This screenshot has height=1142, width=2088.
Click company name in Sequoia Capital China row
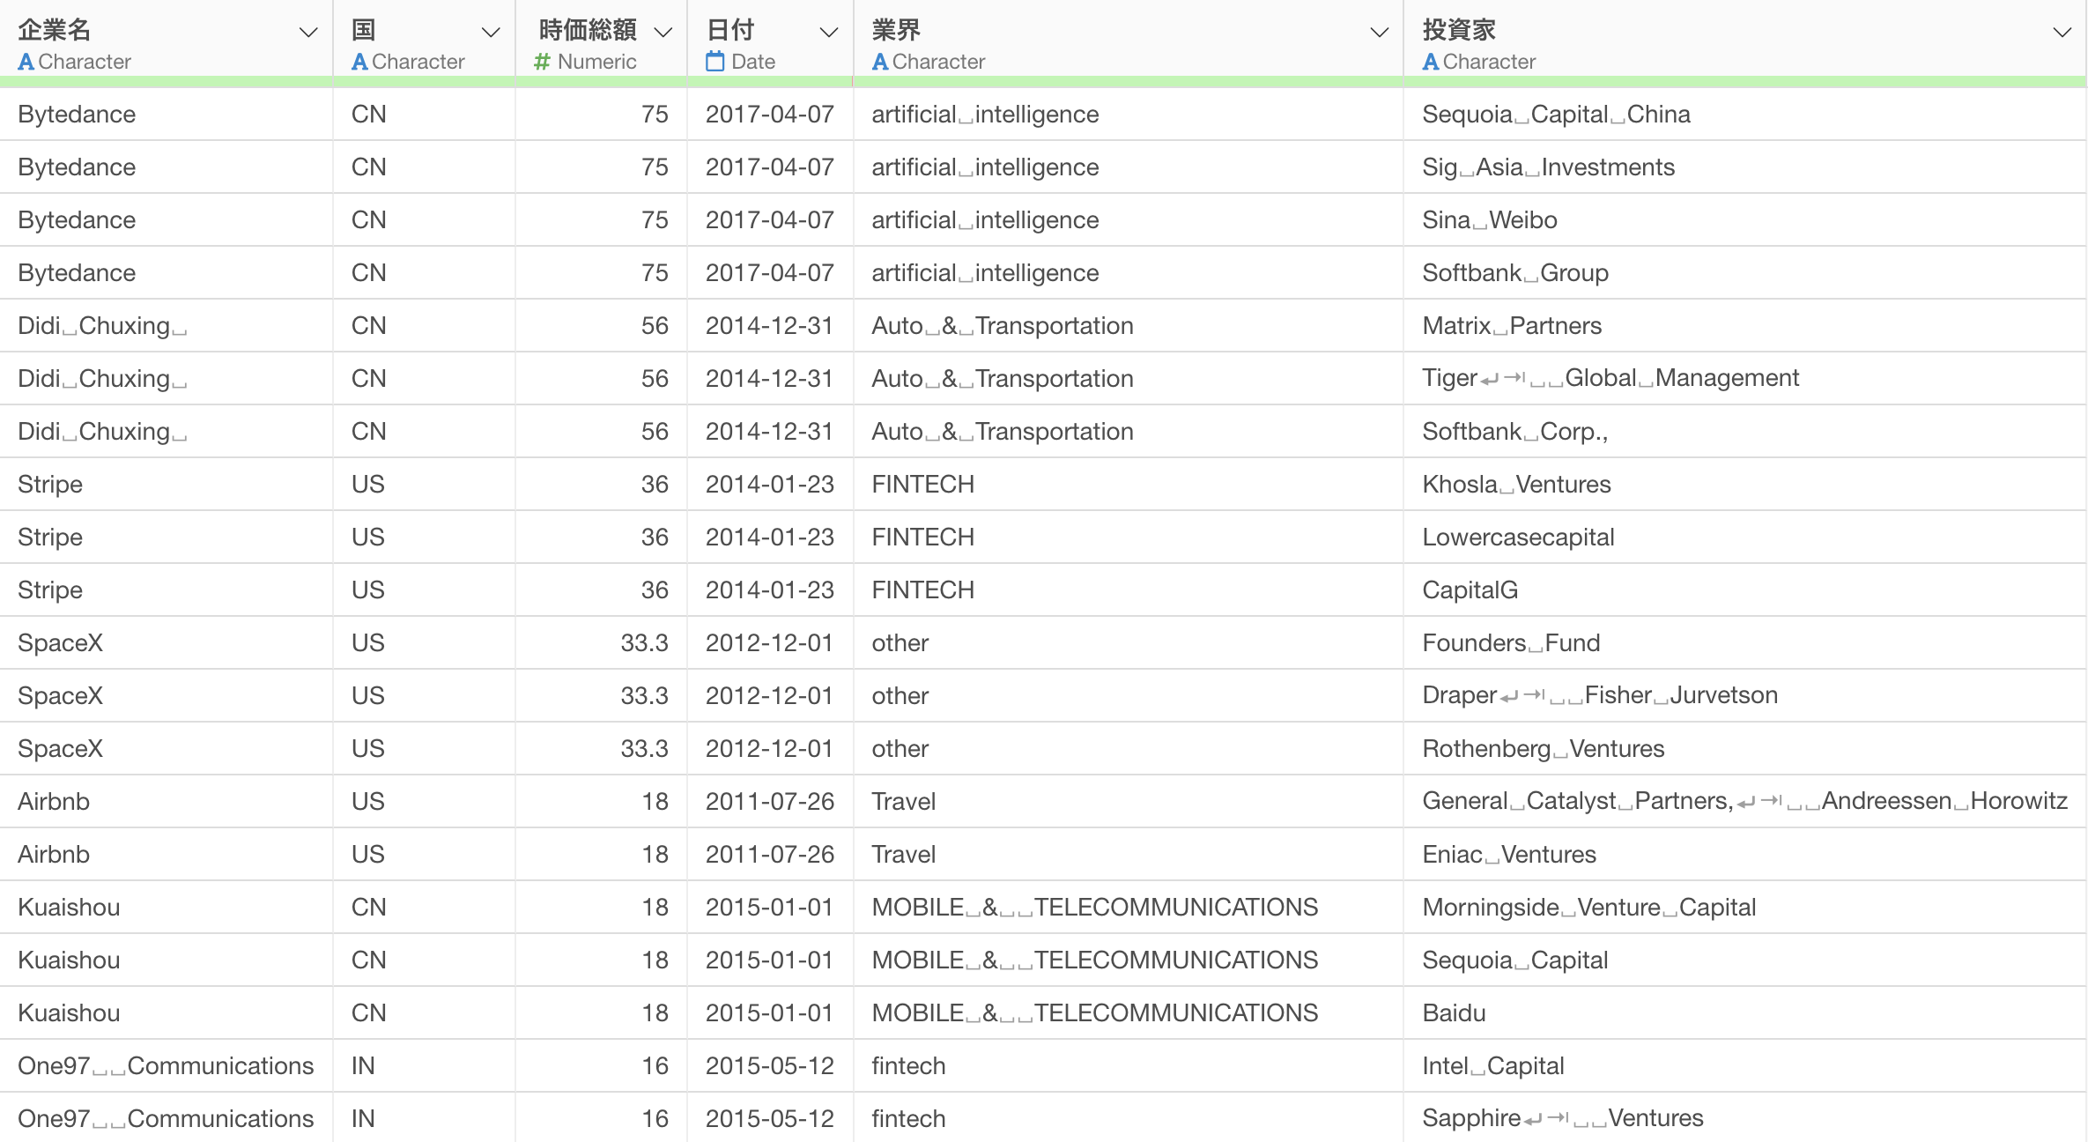167,115
